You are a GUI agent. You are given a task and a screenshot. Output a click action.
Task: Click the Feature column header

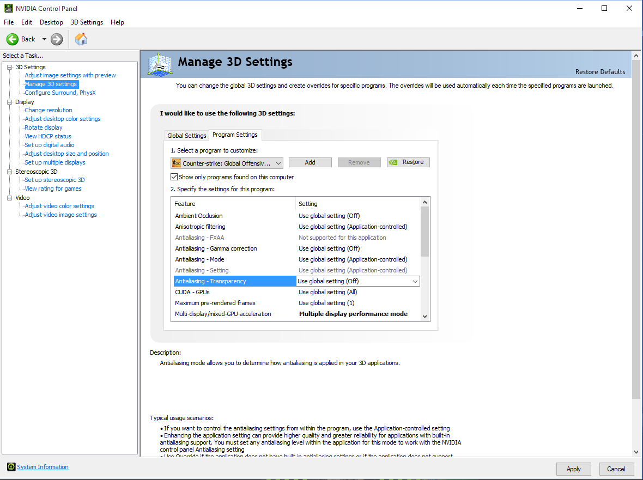[x=233, y=204]
